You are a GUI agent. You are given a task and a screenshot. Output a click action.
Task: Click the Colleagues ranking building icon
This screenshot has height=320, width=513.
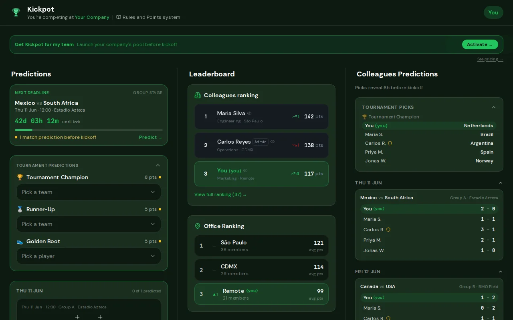coord(198,95)
